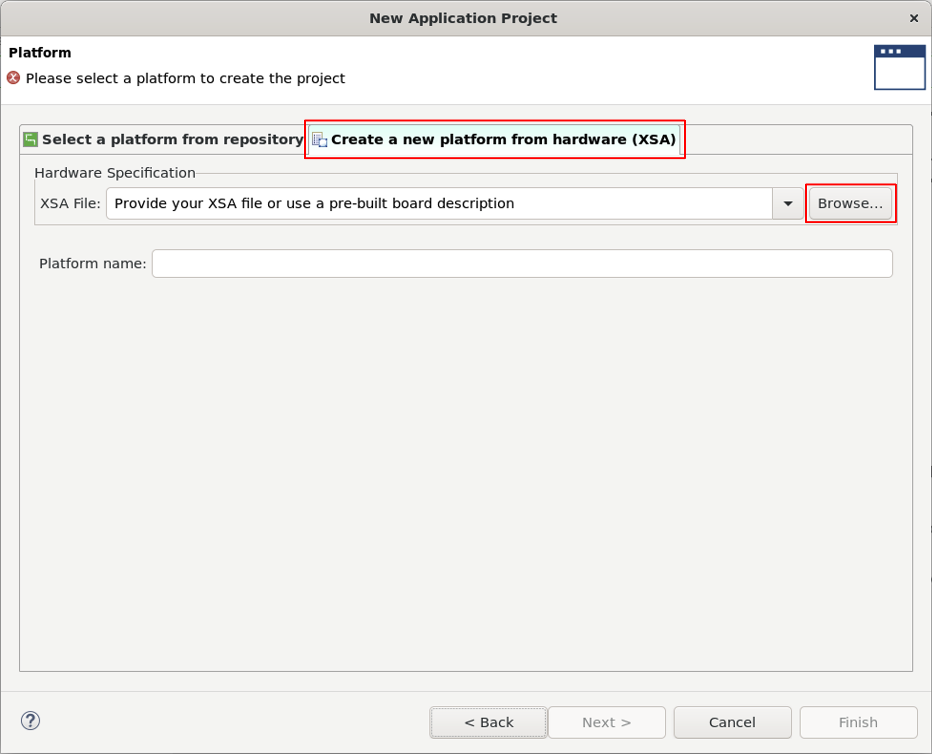Image resolution: width=932 pixels, height=754 pixels.
Task: Close the New Application Project dialog
Action: tap(913, 18)
